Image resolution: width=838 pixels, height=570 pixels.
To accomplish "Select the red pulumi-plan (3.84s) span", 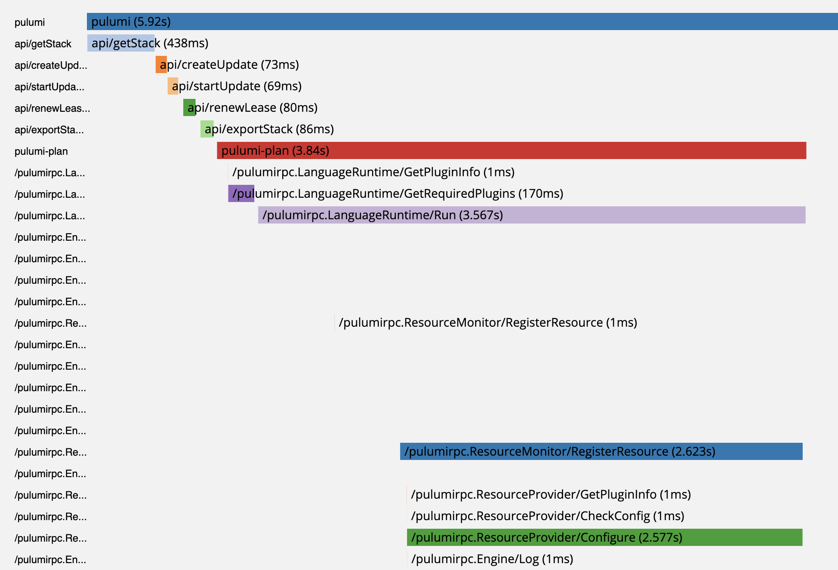I will point(473,151).
